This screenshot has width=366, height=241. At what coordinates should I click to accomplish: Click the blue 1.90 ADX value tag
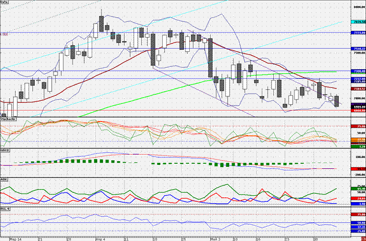(x=358, y=204)
